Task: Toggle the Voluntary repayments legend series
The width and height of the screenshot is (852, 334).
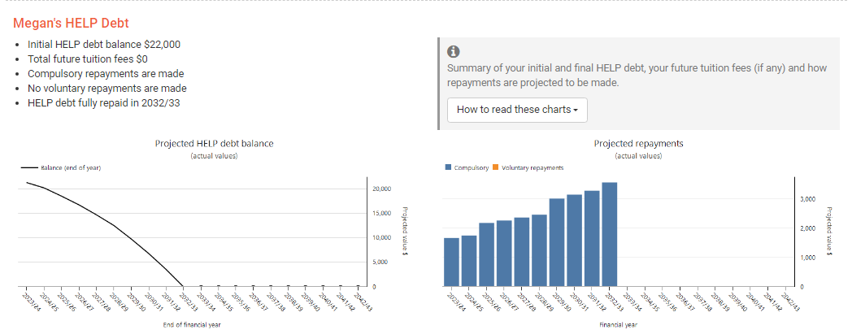Action: point(532,167)
